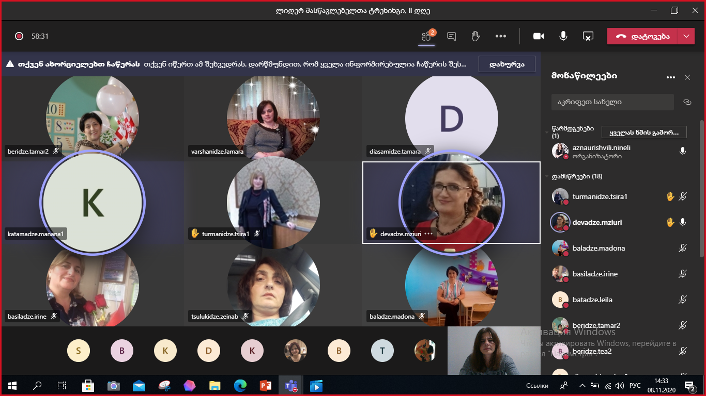Click the share screen icon

click(588, 36)
